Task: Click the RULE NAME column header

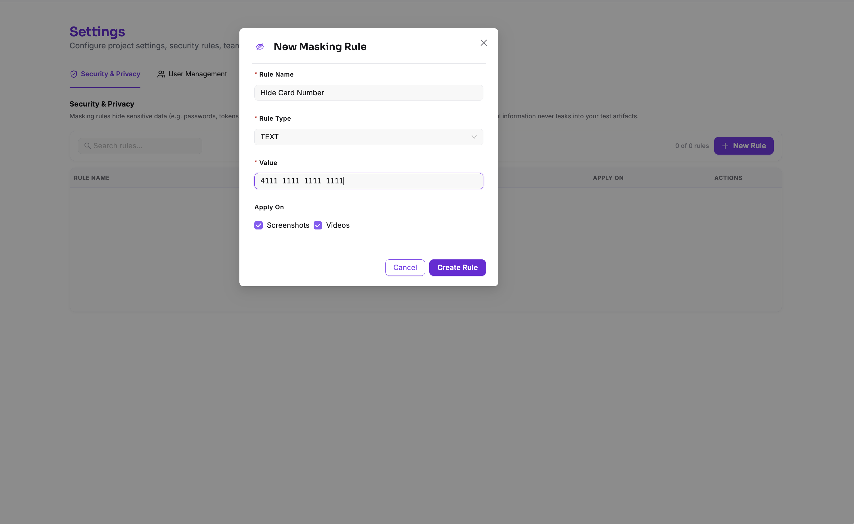Action: 91,178
